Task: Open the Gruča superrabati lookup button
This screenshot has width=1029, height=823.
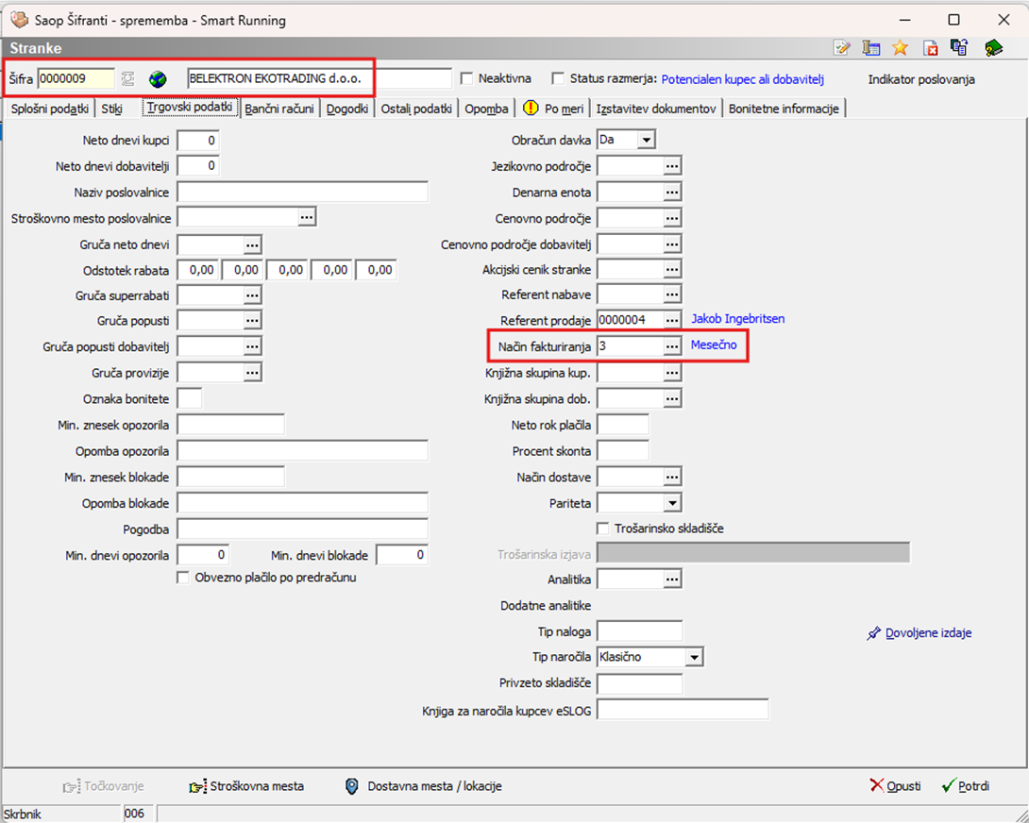Action: pyautogui.click(x=253, y=296)
